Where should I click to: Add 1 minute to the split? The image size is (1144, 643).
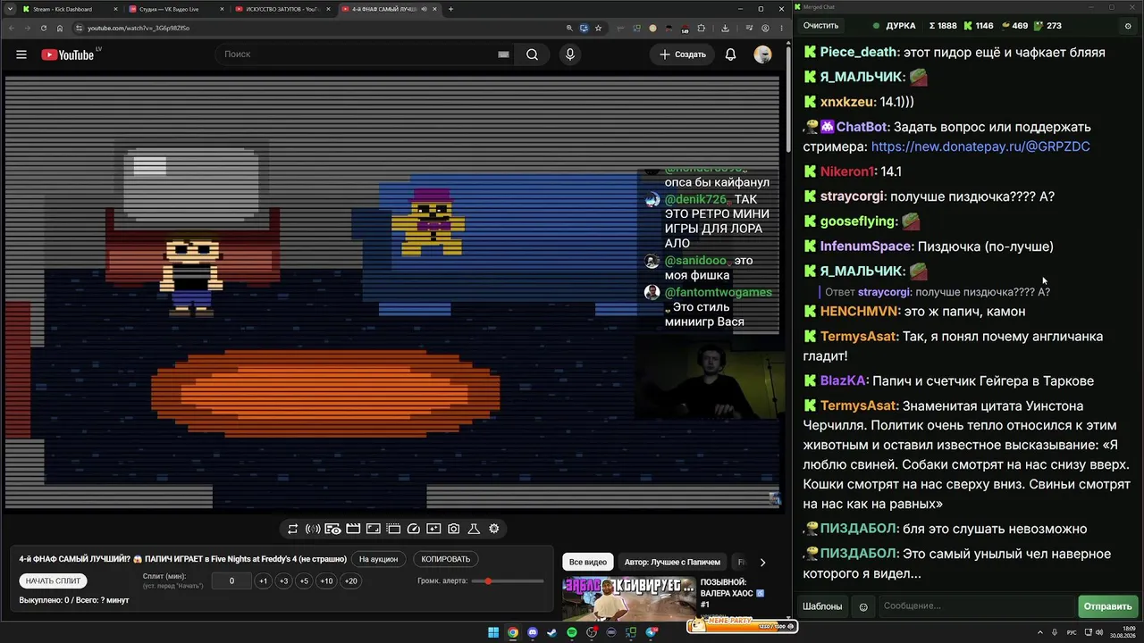point(263,581)
